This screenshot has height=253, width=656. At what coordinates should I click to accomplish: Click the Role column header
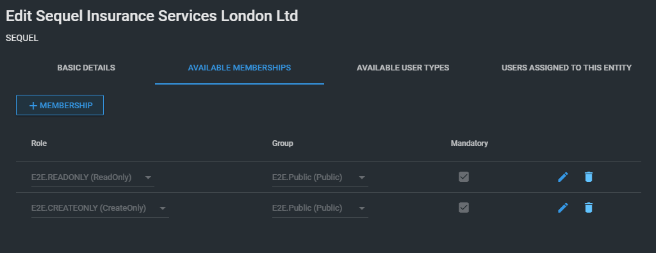coord(39,143)
